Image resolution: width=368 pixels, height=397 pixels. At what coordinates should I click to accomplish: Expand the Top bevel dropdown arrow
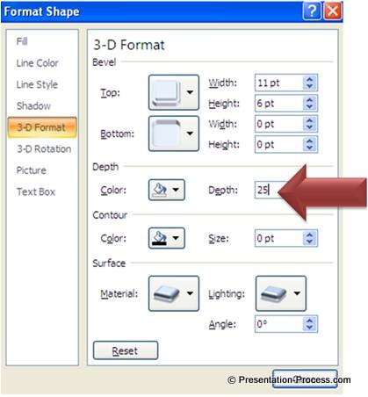coord(190,92)
